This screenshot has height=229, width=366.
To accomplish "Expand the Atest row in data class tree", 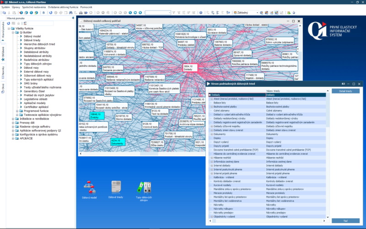I will [211, 99].
